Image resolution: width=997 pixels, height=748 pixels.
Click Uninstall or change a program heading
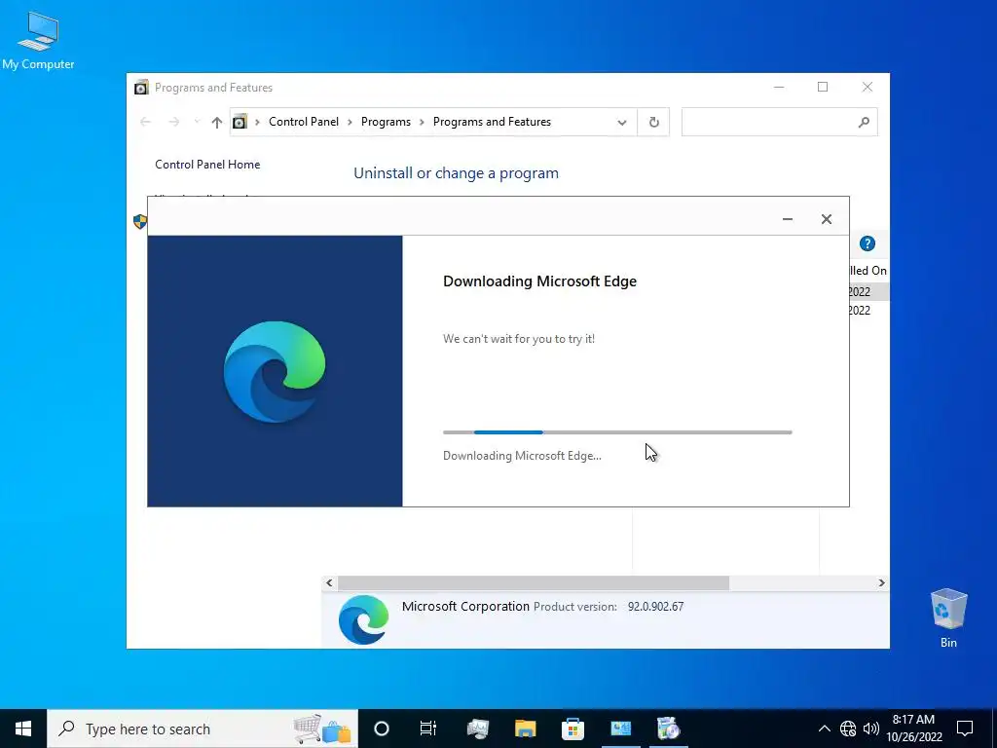tap(456, 173)
